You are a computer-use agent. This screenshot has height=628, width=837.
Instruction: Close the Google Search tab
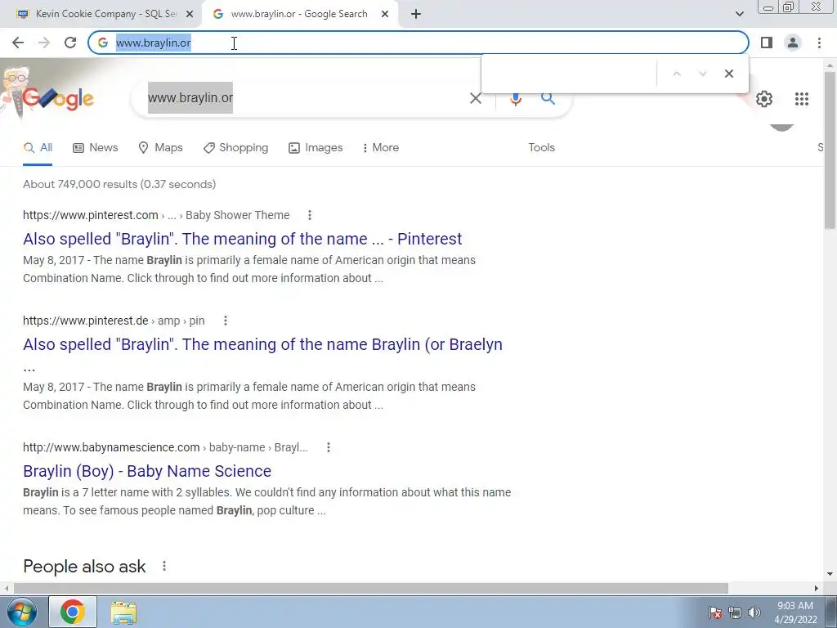coord(385,14)
